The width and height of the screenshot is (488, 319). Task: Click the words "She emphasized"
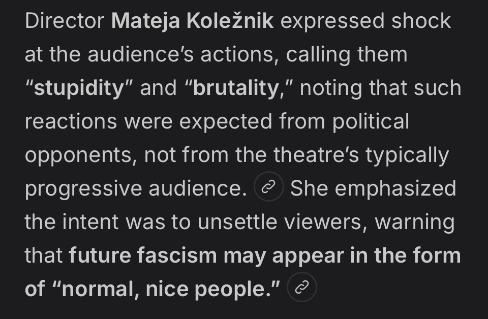point(373,188)
